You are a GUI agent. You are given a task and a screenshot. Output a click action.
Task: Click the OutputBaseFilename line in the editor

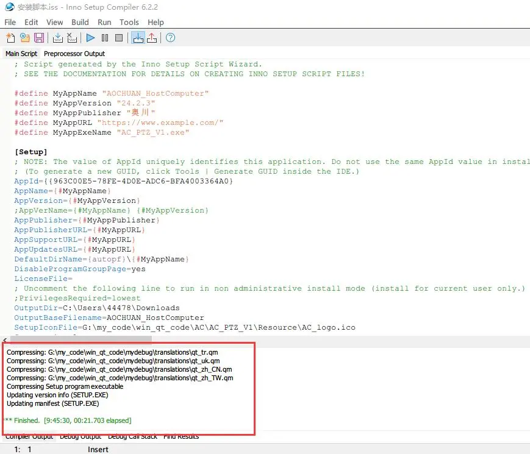click(x=109, y=317)
